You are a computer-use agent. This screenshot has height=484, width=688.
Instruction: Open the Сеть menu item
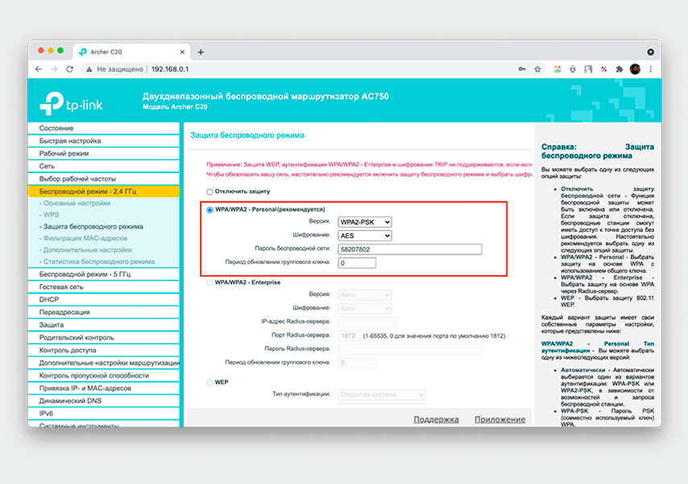click(104, 167)
